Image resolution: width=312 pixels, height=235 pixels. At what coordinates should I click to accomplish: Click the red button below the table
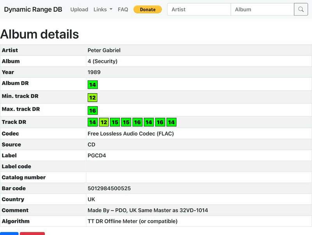coord(32,233)
